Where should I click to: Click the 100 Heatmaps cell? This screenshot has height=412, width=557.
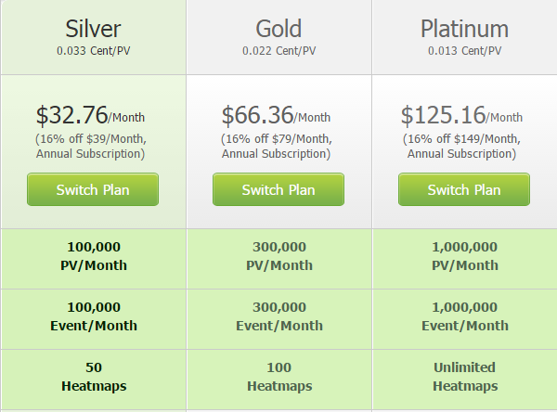pos(279,380)
